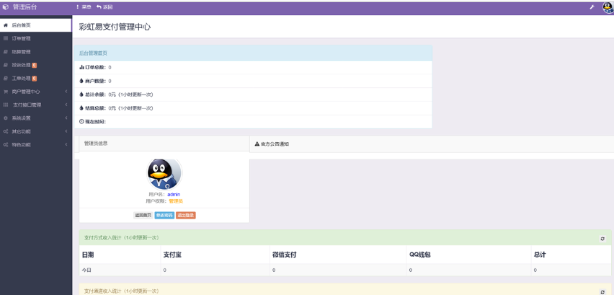Screen dimensions: 614x295
Task: Click the 管理员信息 panel heading
Action: click(x=96, y=144)
